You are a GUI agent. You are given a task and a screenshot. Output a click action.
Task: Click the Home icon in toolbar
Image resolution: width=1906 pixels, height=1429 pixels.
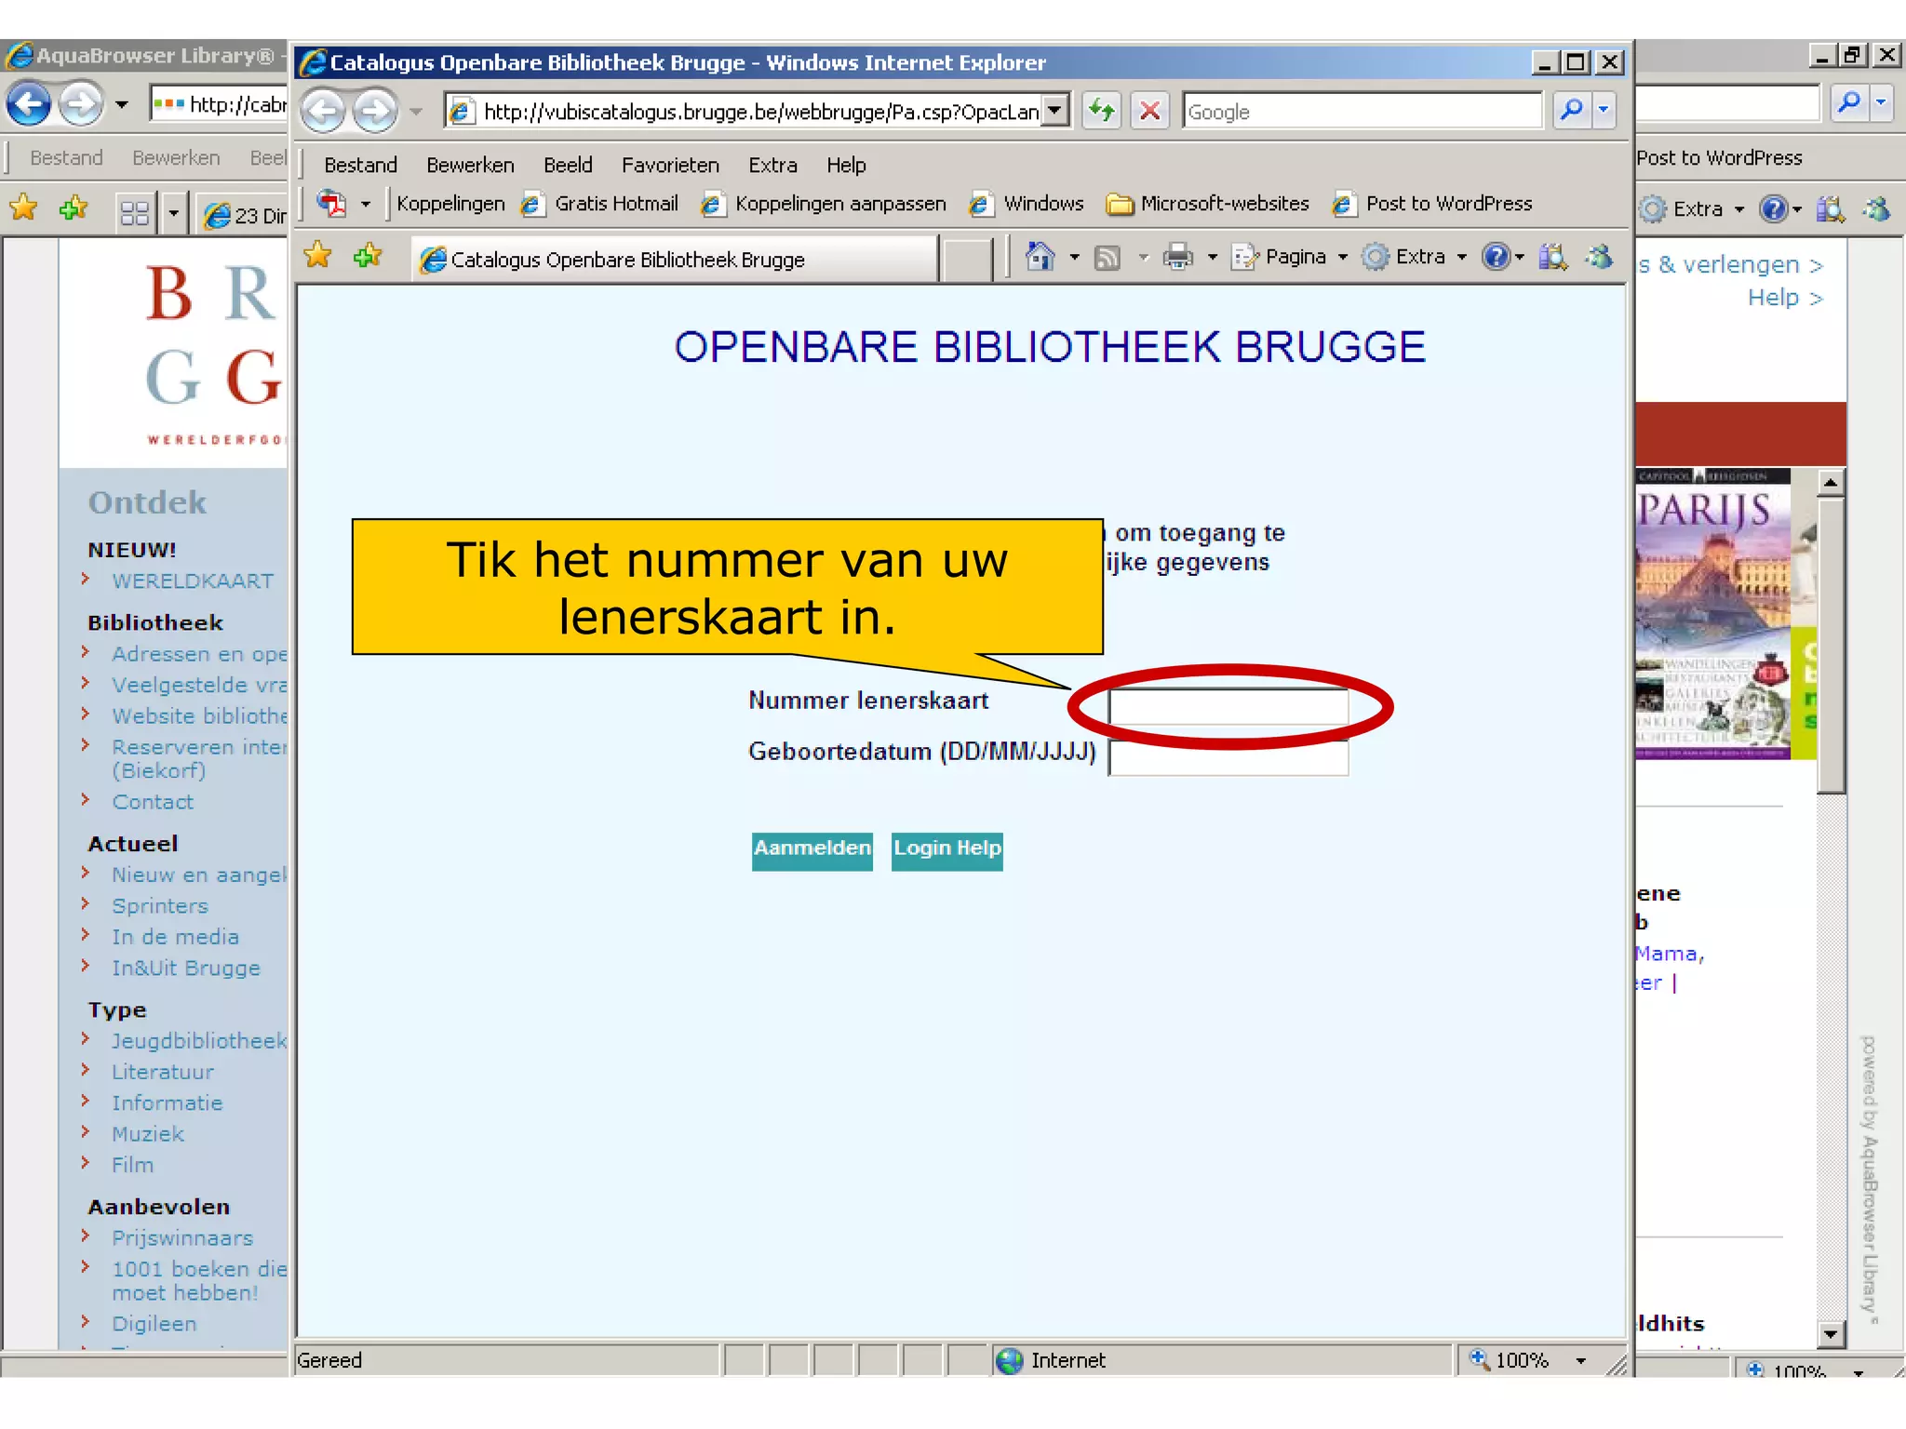coord(1040,257)
